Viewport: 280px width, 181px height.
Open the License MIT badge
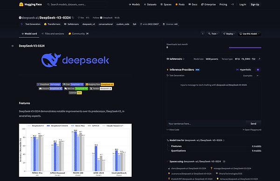tap(75, 93)
